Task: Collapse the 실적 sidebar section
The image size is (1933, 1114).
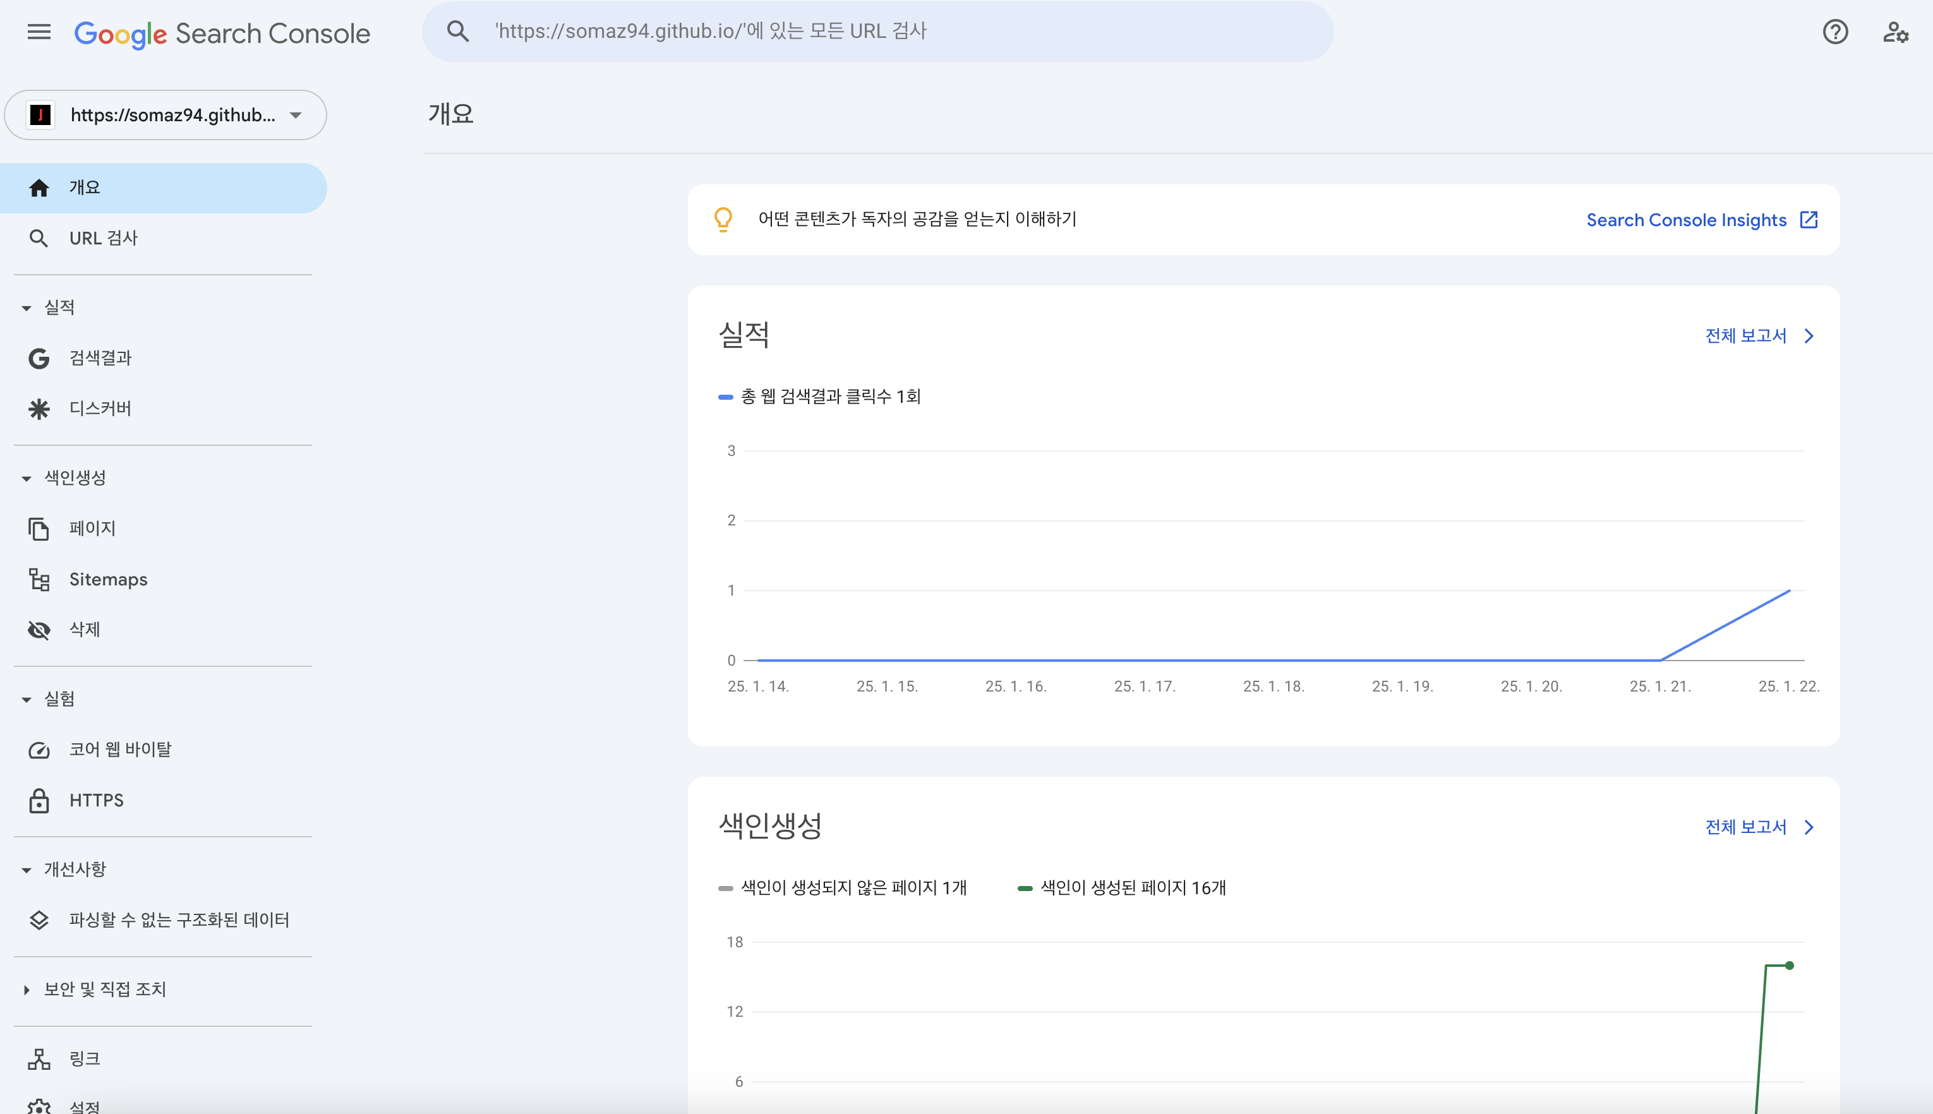Action: click(27, 308)
